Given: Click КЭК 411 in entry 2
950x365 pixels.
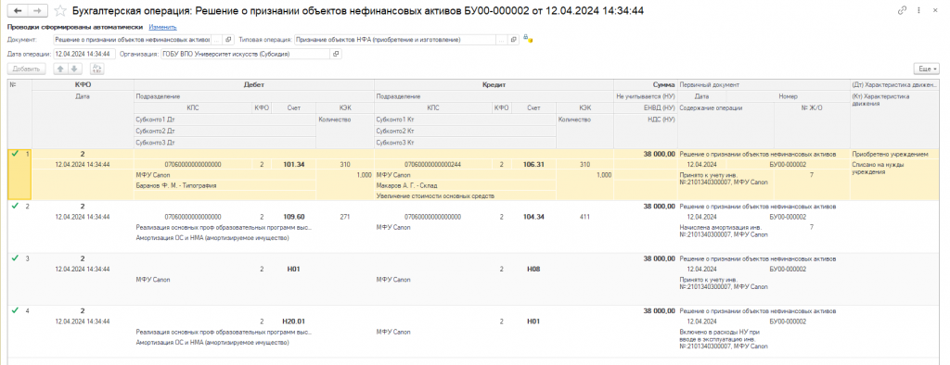Looking at the screenshot, I should pos(584,216).
